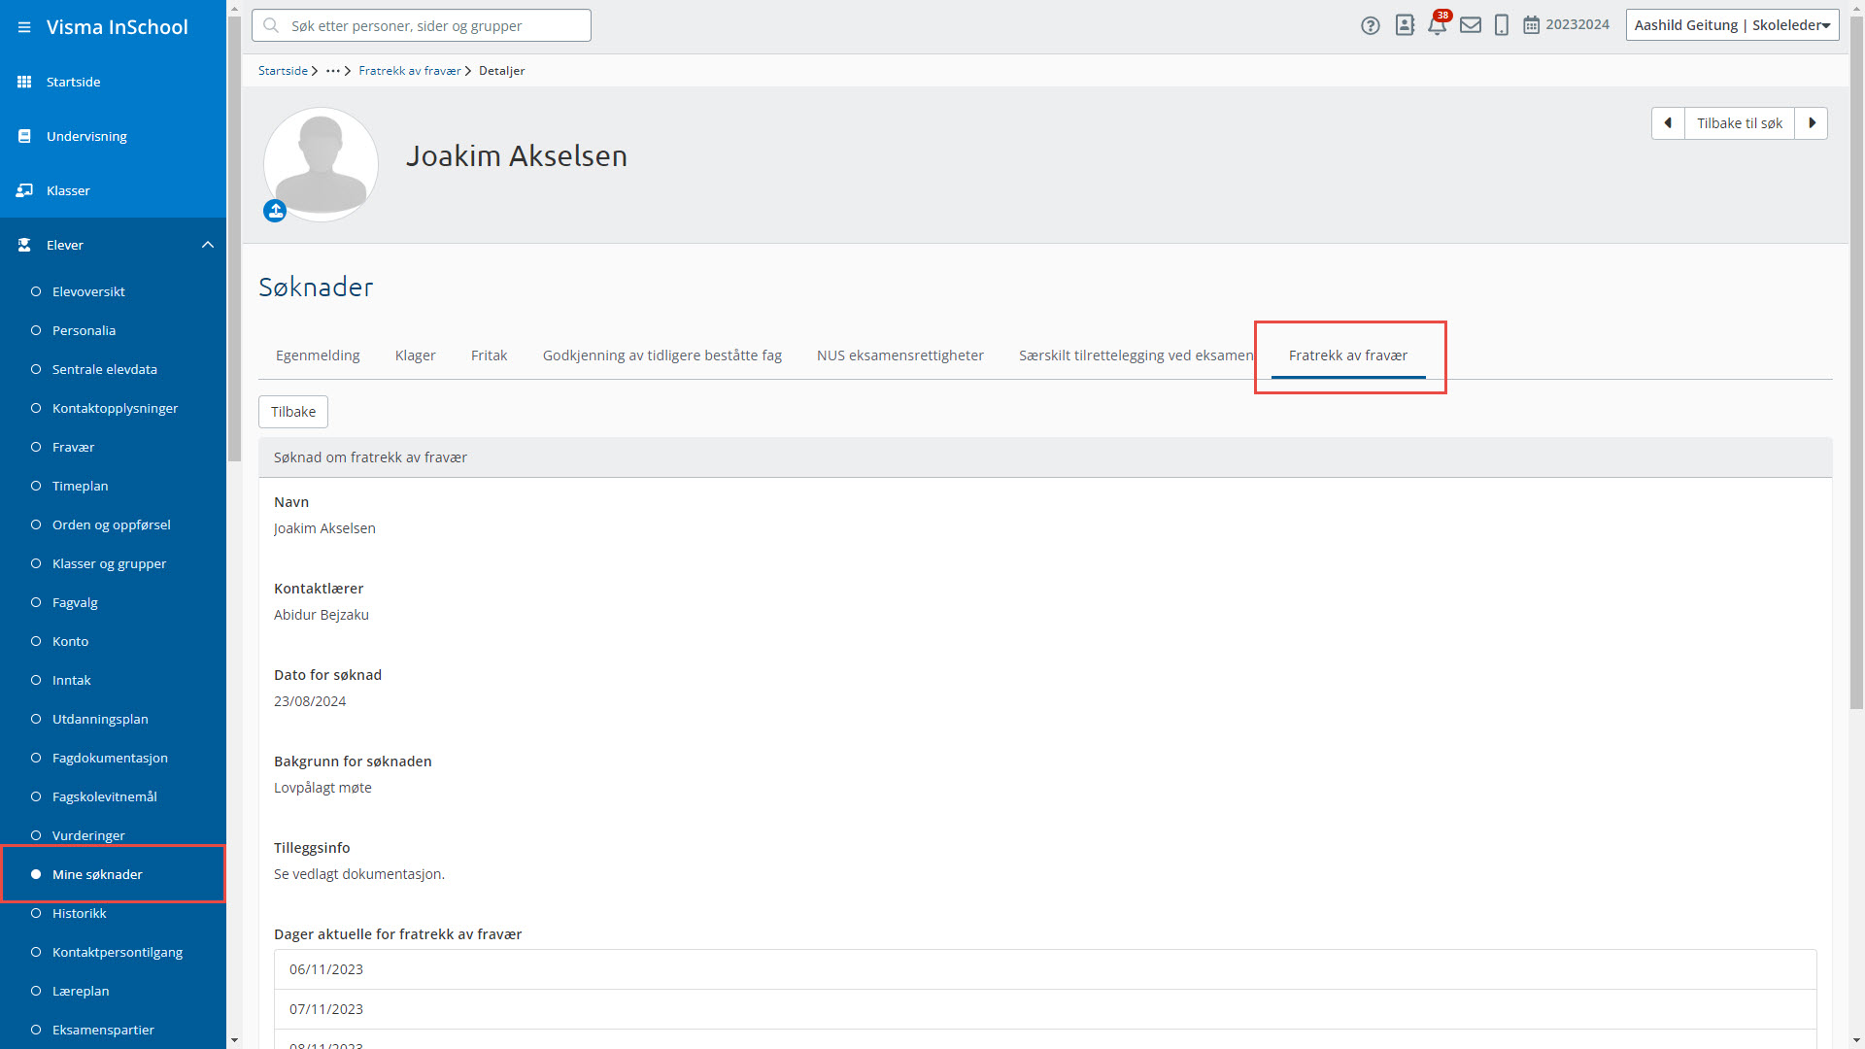Click the mobile phone icon in header
Image resolution: width=1865 pixels, height=1049 pixels.
tap(1502, 26)
